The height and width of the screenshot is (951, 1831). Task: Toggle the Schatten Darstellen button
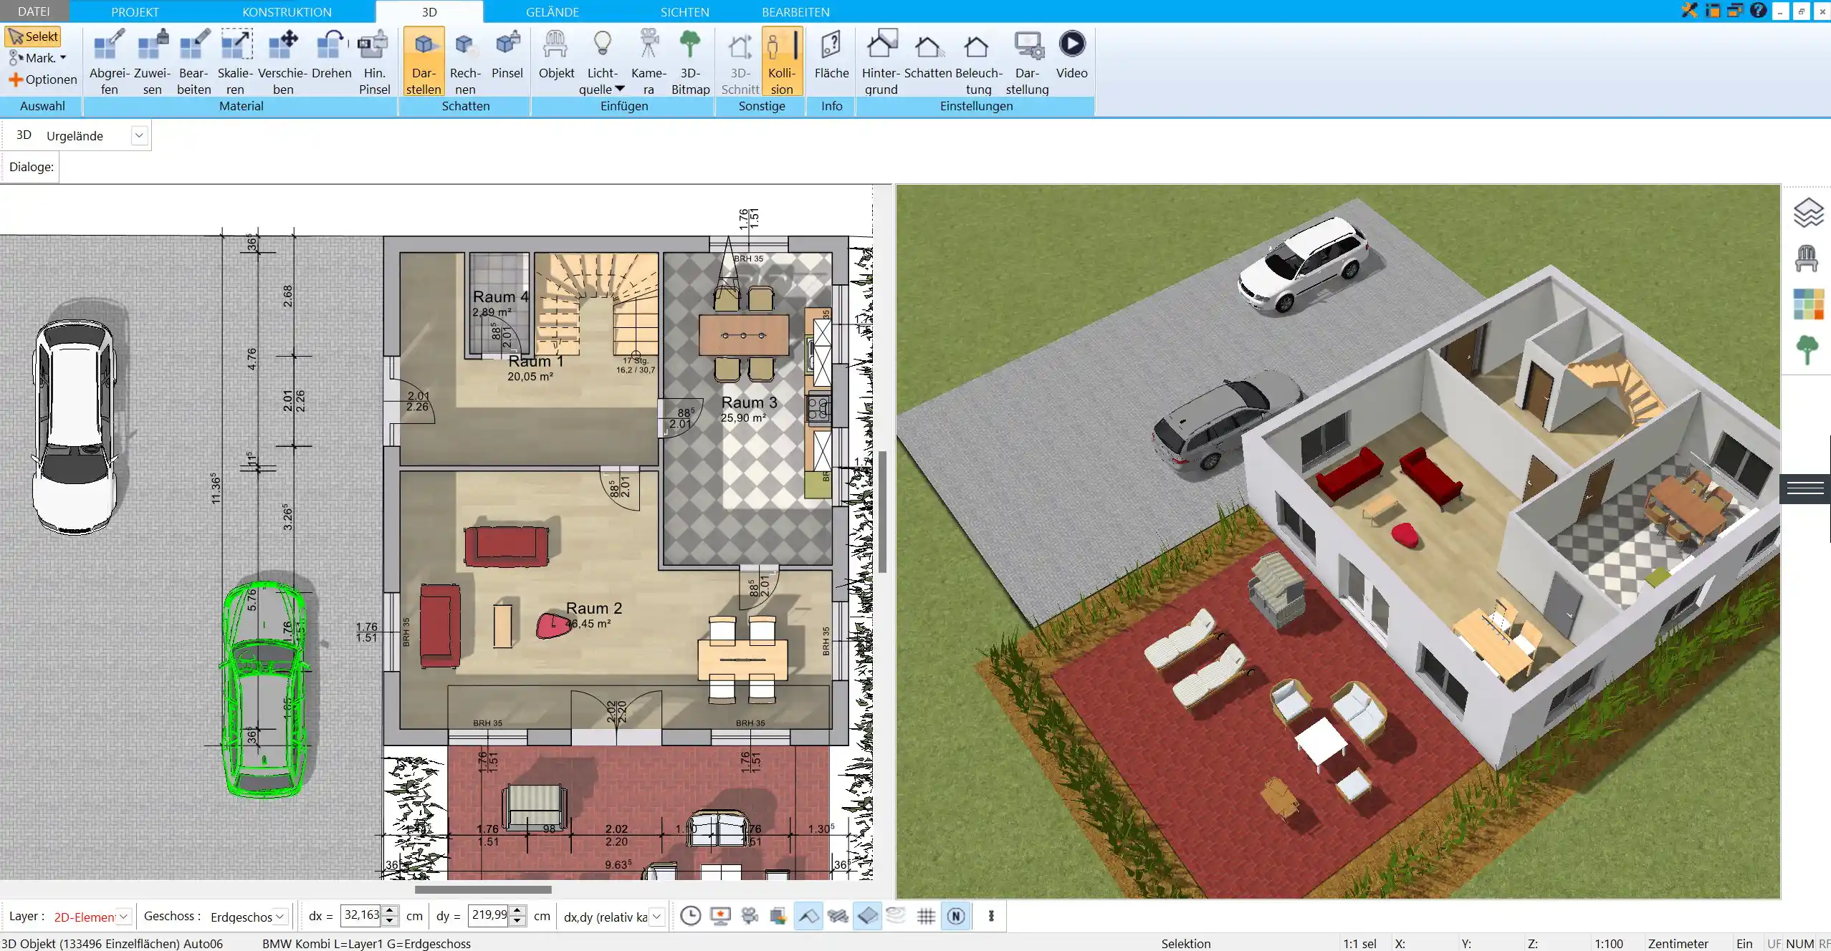click(424, 62)
